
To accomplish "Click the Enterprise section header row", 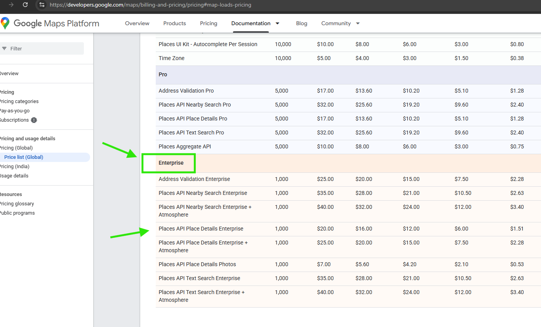I will [x=171, y=163].
